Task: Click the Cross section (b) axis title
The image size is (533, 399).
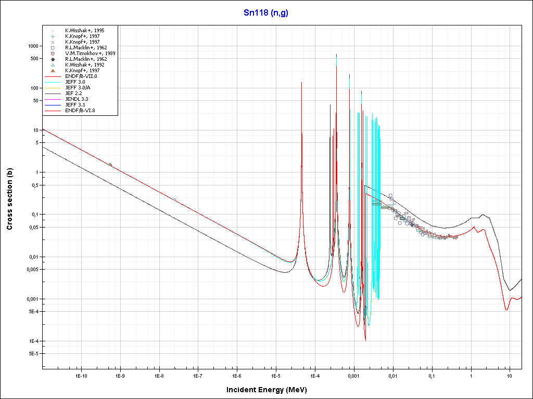Action: (9, 199)
